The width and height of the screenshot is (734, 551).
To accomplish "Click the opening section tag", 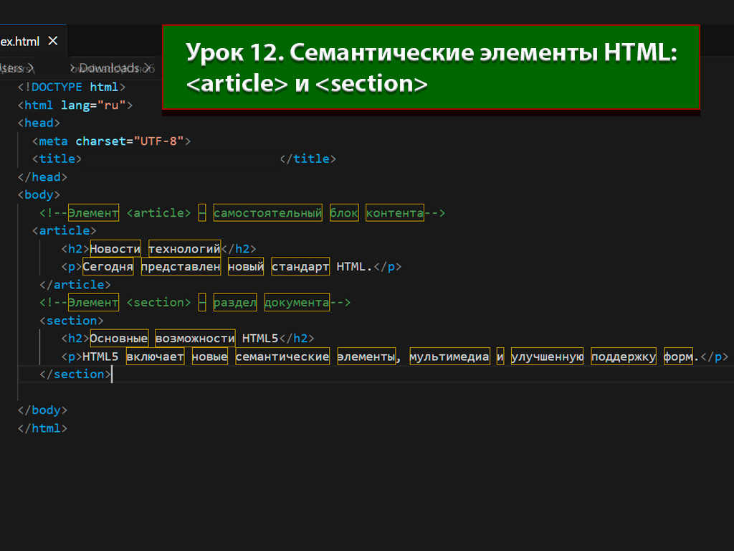I will (71, 321).
